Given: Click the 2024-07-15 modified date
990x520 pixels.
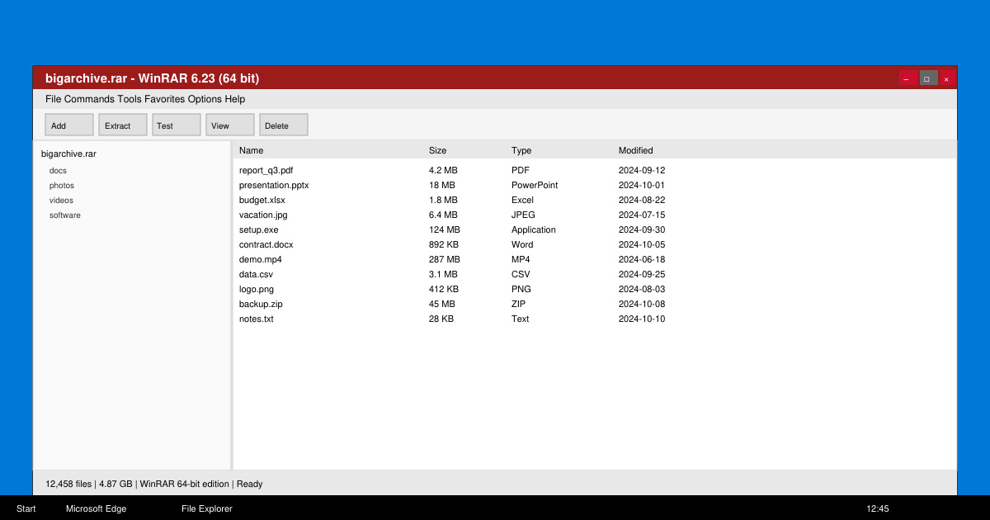Looking at the screenshot, I should coord(642,215).
